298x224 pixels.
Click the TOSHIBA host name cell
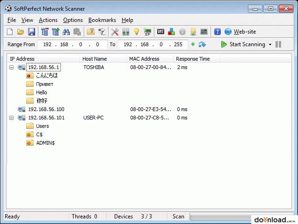pyautogui.click(x=94, y=67)
